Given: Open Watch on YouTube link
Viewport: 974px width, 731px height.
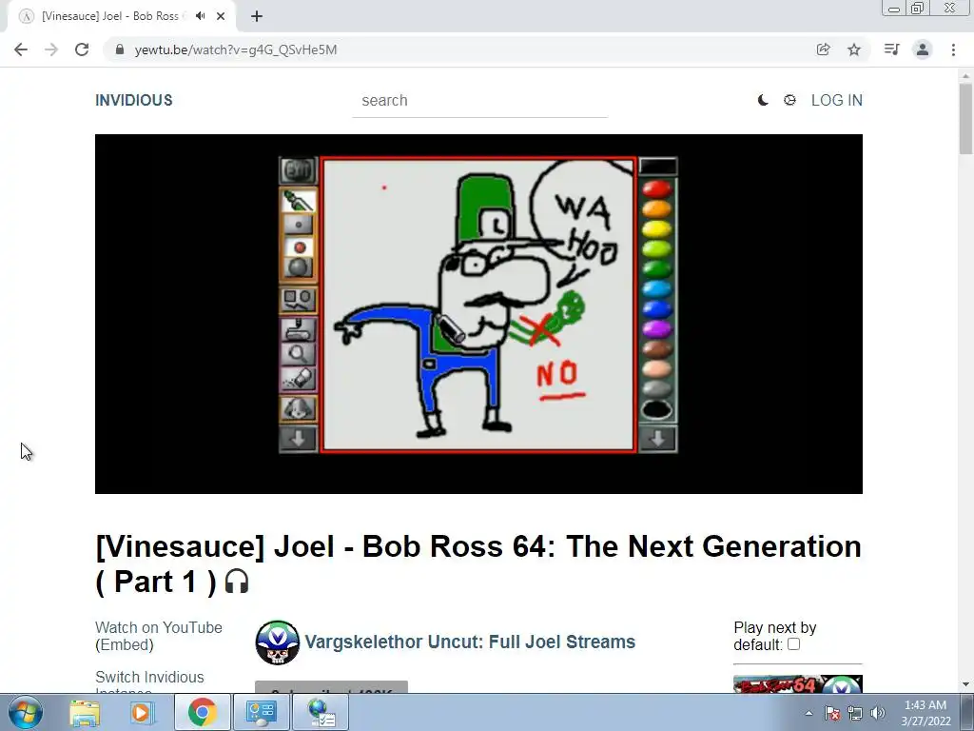Looking at the screenshot, I should point(159,628).
